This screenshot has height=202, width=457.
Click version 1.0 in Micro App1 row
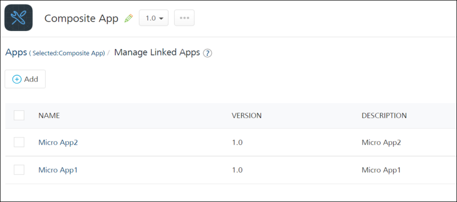click(x=237, y=170)
